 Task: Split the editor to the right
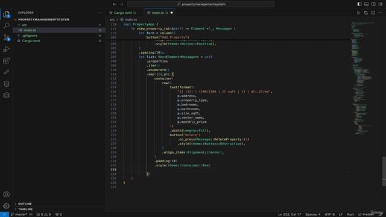point(373,13)
